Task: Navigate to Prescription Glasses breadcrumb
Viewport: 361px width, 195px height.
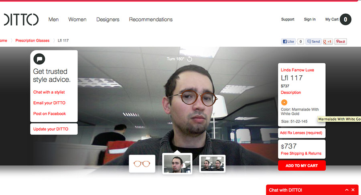Action: tap(32, 40)
